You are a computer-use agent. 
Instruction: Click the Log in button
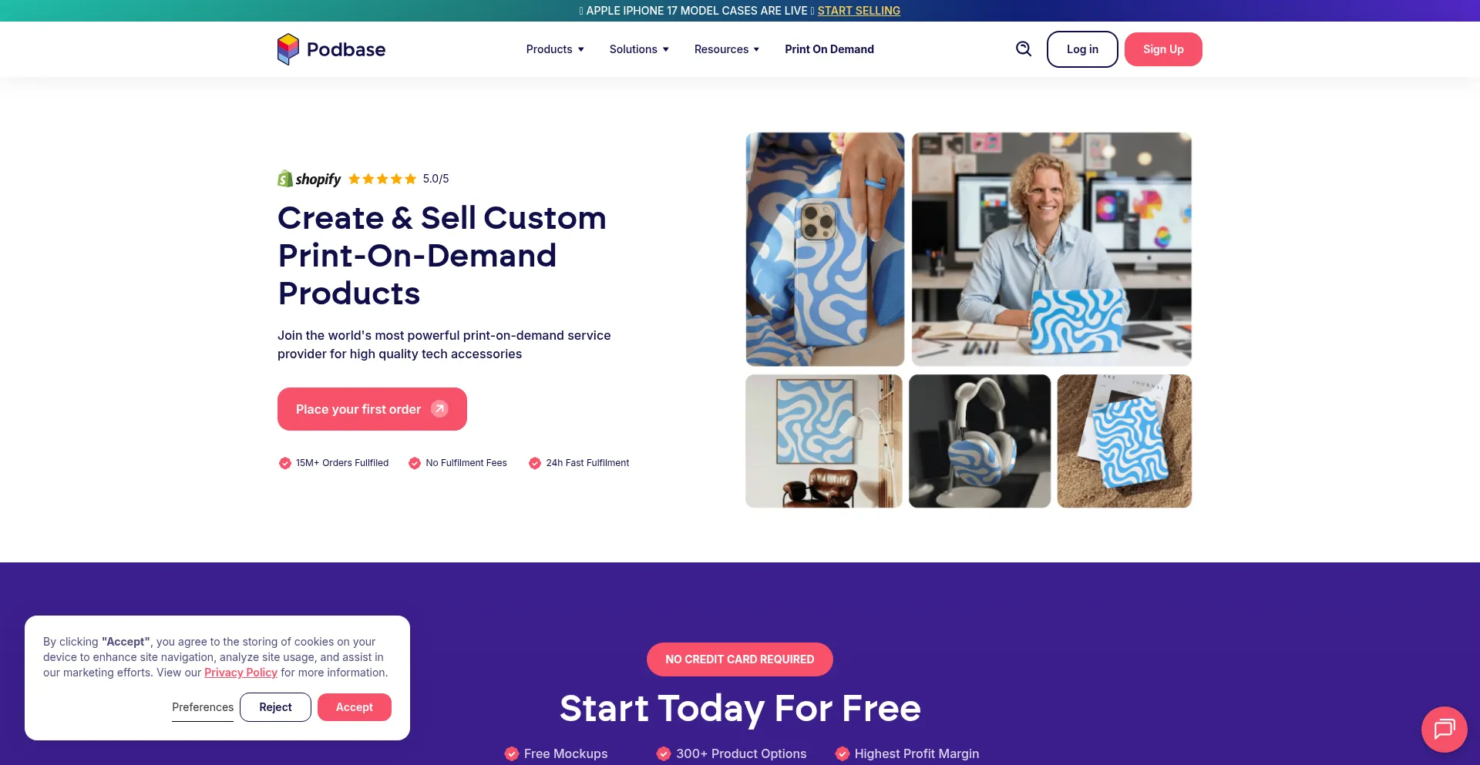coord(1082,49)
